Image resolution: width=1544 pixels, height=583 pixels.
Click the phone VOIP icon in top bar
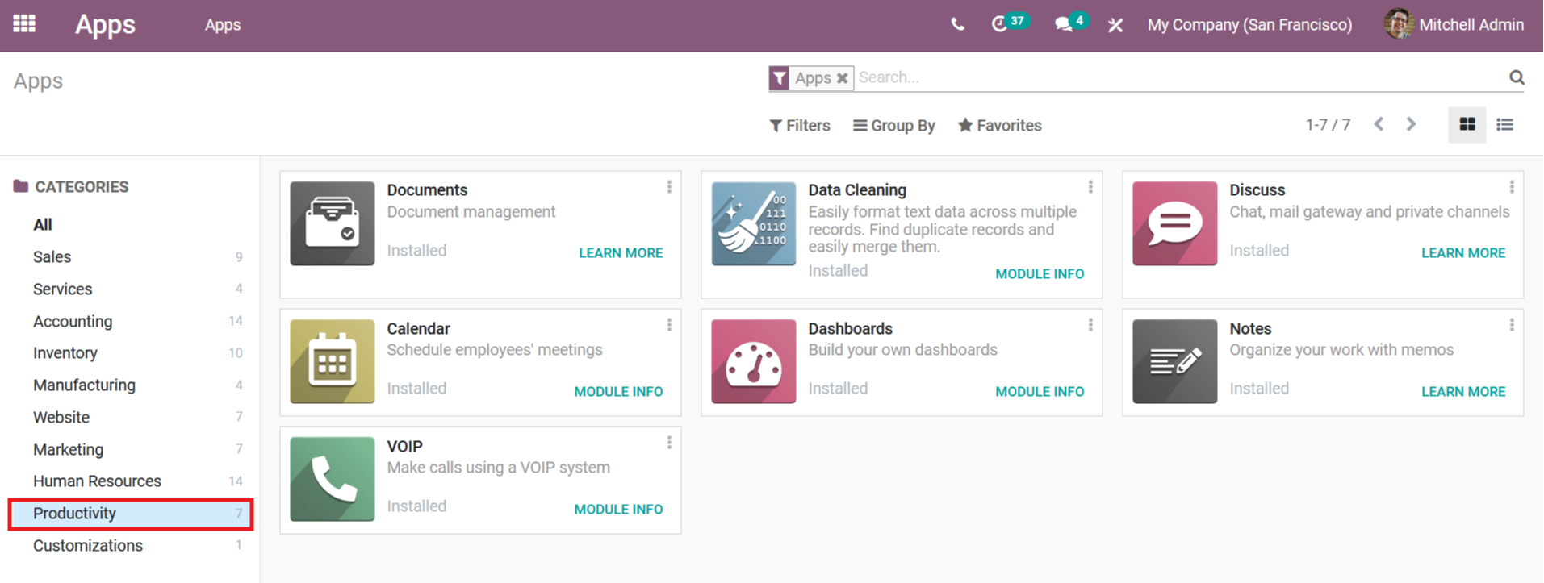tap(957, 24)
